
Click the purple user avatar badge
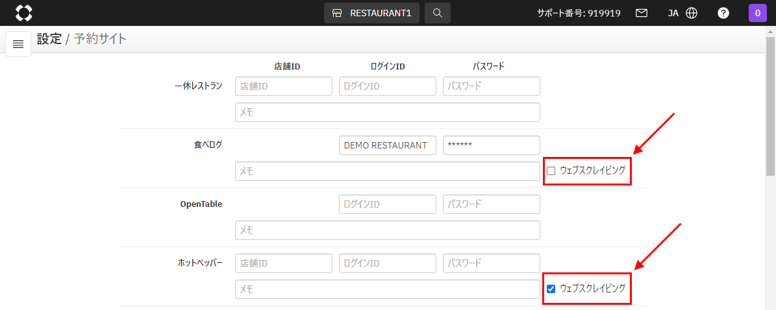click(757, 13)
